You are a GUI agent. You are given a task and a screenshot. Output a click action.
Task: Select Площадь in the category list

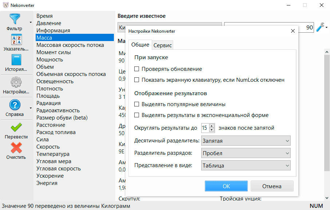48,96
